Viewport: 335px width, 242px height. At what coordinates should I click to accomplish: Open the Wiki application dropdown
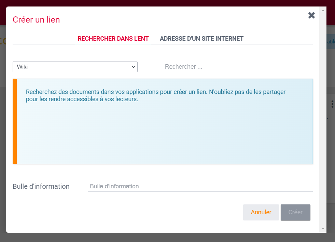(75, 67)
